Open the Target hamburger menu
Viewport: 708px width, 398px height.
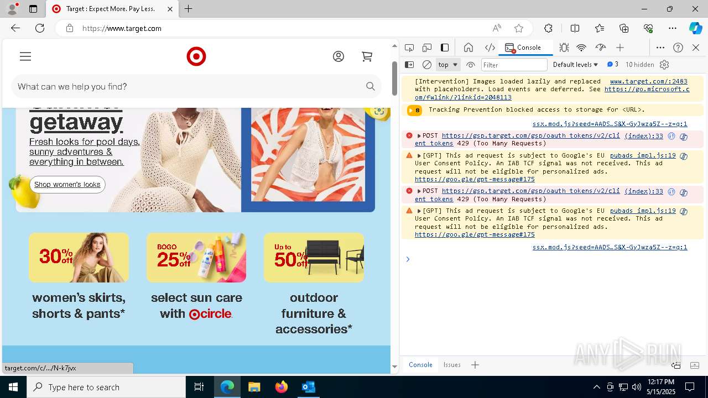[25, 56]
